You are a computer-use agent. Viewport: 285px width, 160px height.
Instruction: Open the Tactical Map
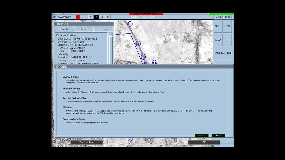[87, 142]
